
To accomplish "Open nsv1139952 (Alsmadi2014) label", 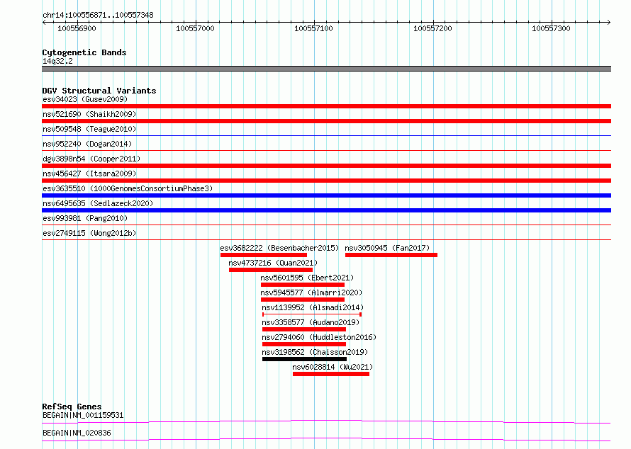I will (x=313, y=307).
